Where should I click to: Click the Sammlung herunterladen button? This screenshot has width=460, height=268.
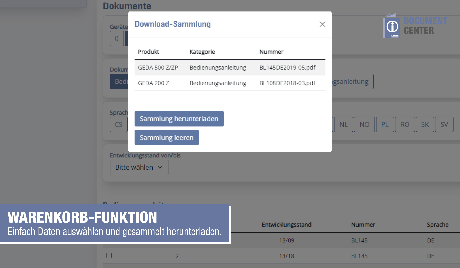click(179, 119)
